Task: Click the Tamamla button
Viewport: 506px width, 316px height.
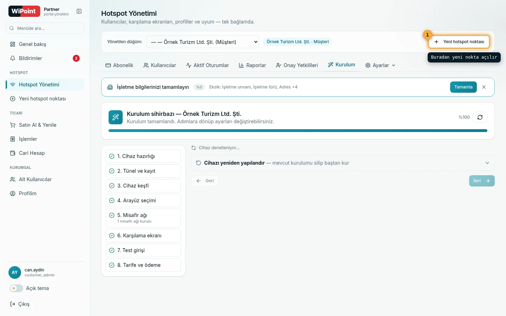Action: pos(463,87)
